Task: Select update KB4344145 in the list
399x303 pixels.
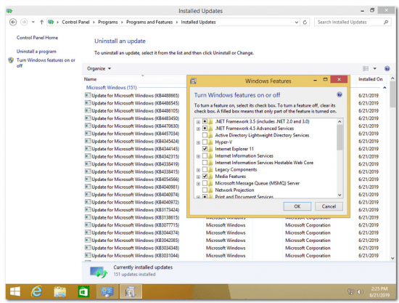Action: [x=135, y=149]
